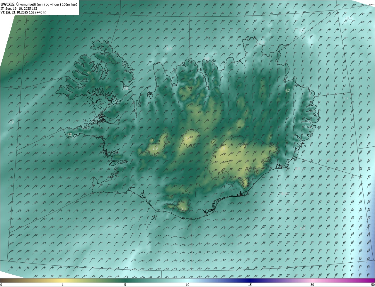Click the 10.1 value on the map
The image size is (375, 287).
coord(348,18)
